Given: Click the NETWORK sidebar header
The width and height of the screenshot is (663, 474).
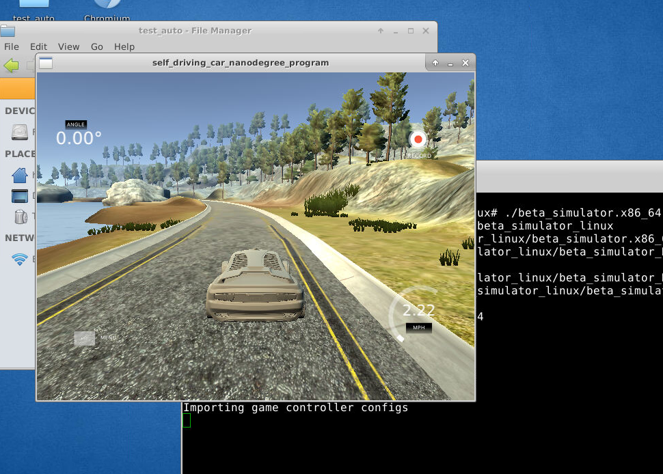Looking at the screenshot, I should 19,238.
